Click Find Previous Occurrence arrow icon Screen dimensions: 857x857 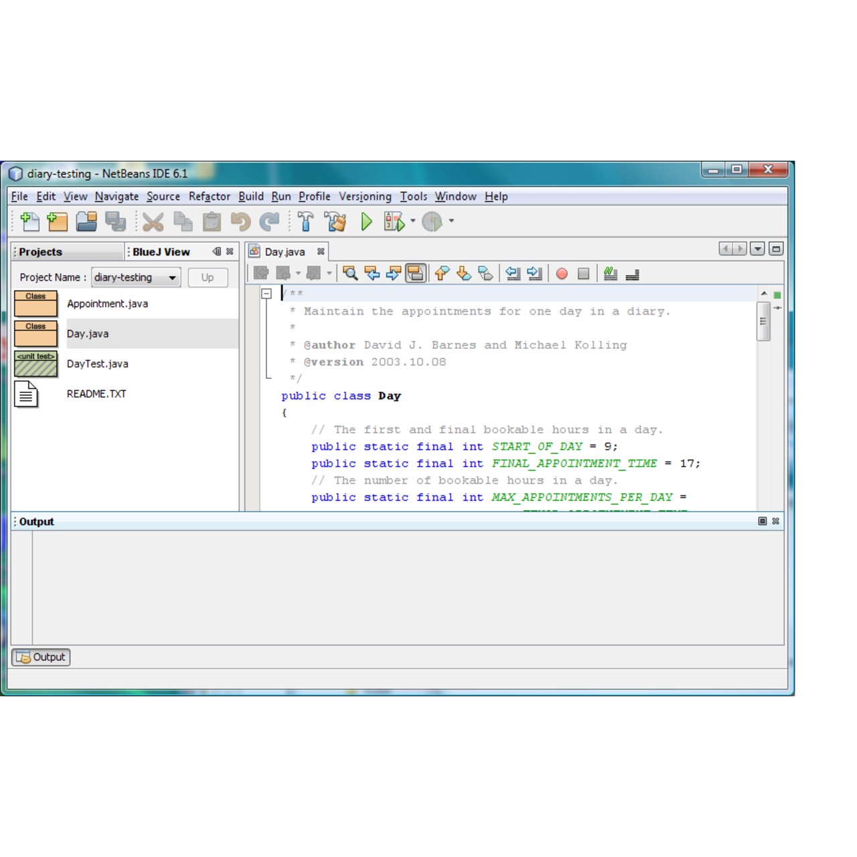[372, 273]
